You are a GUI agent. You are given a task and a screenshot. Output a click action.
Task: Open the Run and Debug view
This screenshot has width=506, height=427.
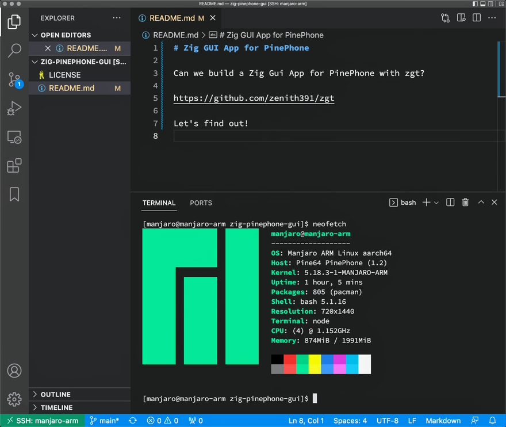[14, 108]
